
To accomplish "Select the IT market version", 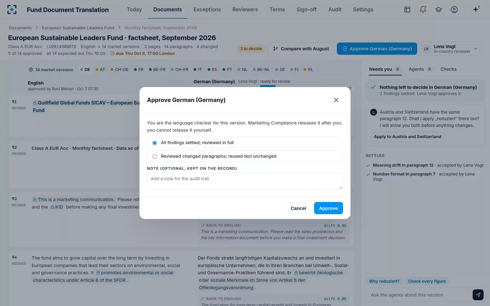I will point(198,70).
